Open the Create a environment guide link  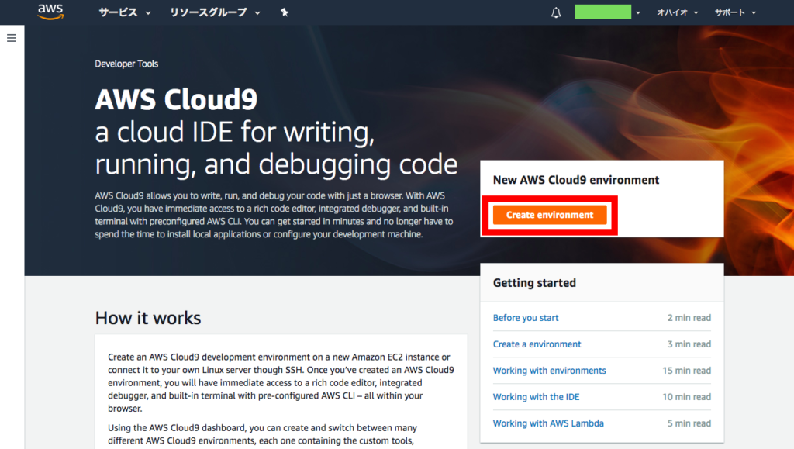point(537,344)
